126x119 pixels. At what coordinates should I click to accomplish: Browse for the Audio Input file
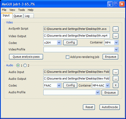116,72
